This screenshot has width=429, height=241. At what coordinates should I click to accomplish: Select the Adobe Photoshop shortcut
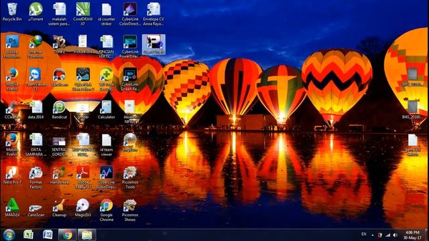coord(12,46)
